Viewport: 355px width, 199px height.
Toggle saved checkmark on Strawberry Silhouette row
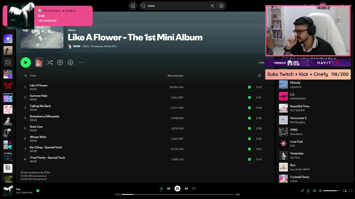click(x=249, y=118)
